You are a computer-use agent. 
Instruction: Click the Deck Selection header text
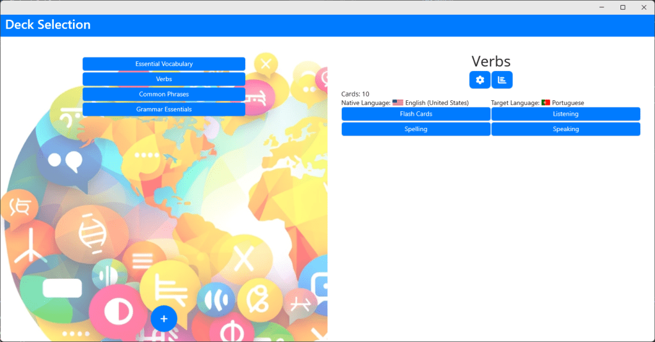point(48,25)
